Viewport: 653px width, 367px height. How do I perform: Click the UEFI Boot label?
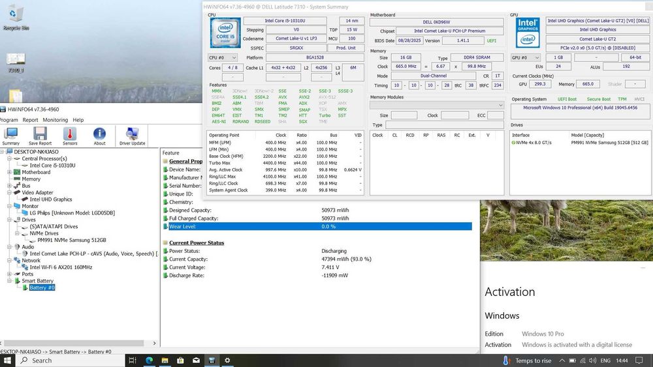tap(567, 99)
